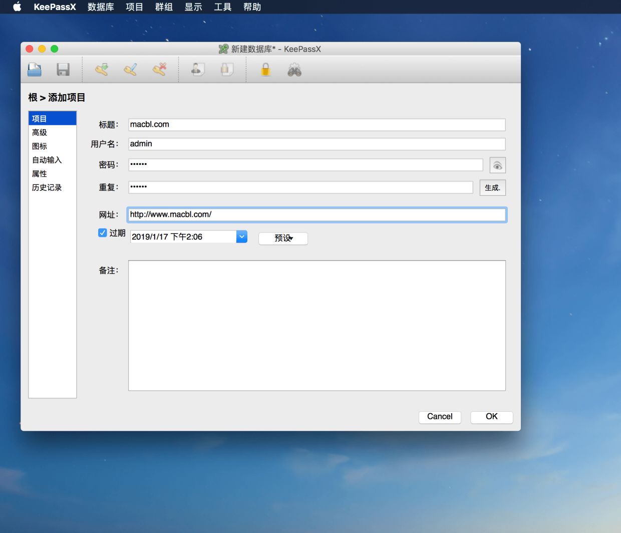
Task: Open the 图标 section in sidebar
Action: (53, 146)
